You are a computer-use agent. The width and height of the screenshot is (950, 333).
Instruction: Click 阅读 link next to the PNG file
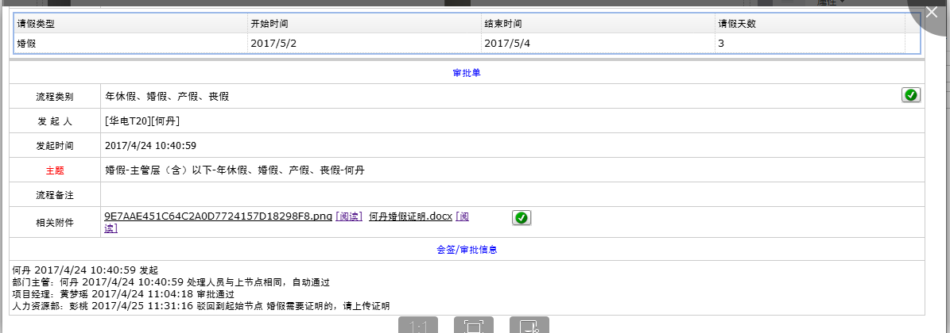point(349,216)
